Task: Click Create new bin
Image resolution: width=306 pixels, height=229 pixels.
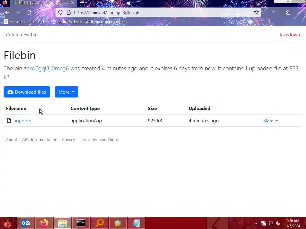Action: (x=22, y=35)
